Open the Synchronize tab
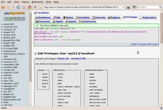 coord(87,21)
